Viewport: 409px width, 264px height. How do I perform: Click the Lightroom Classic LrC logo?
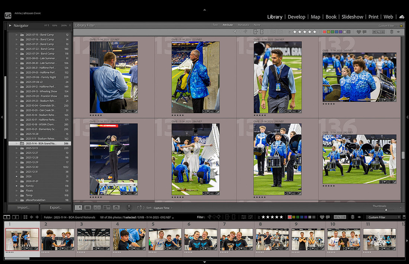pyautogui.click(x=8, y=15)
